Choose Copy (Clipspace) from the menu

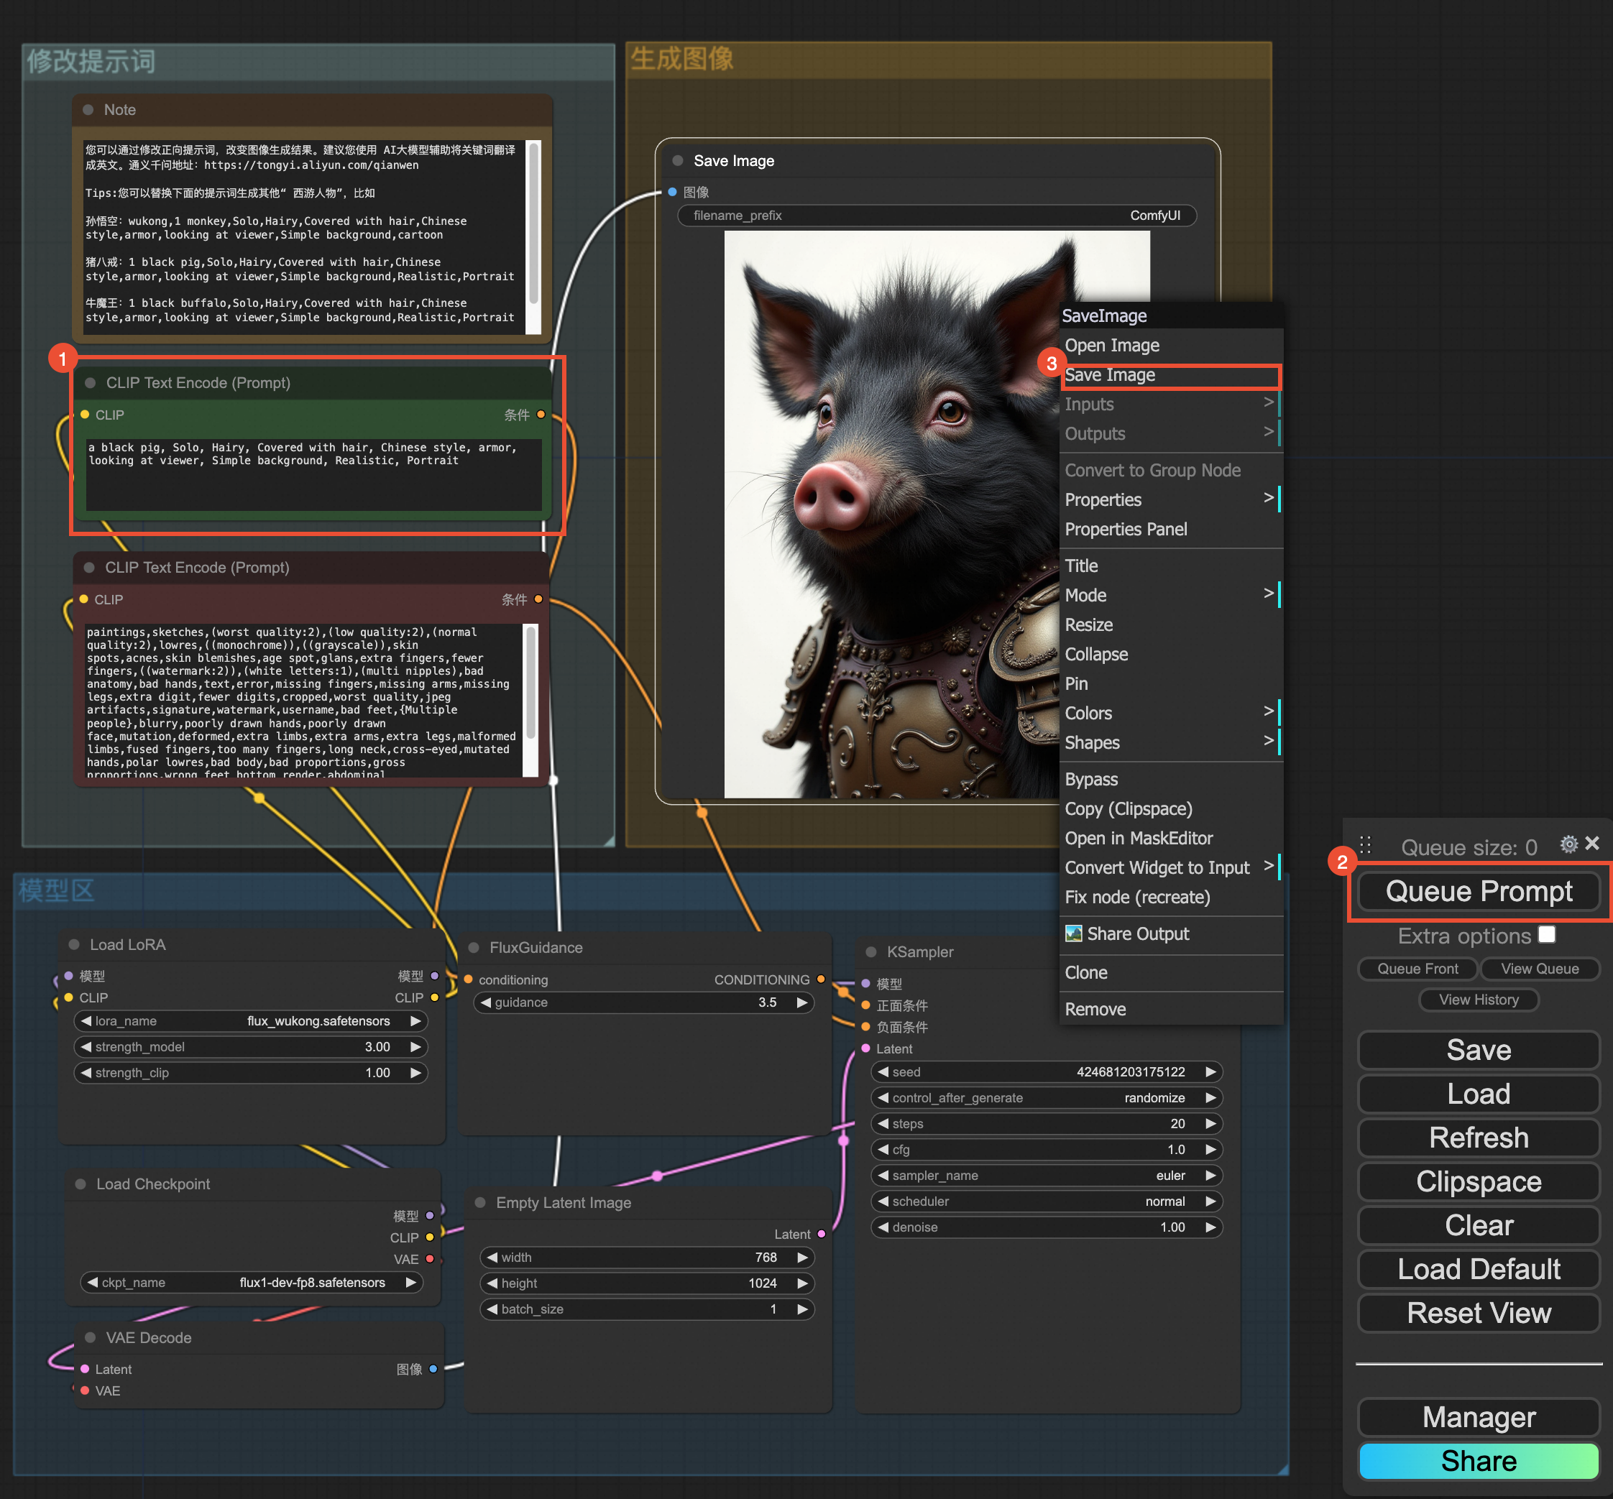[x=1171, y=808]
